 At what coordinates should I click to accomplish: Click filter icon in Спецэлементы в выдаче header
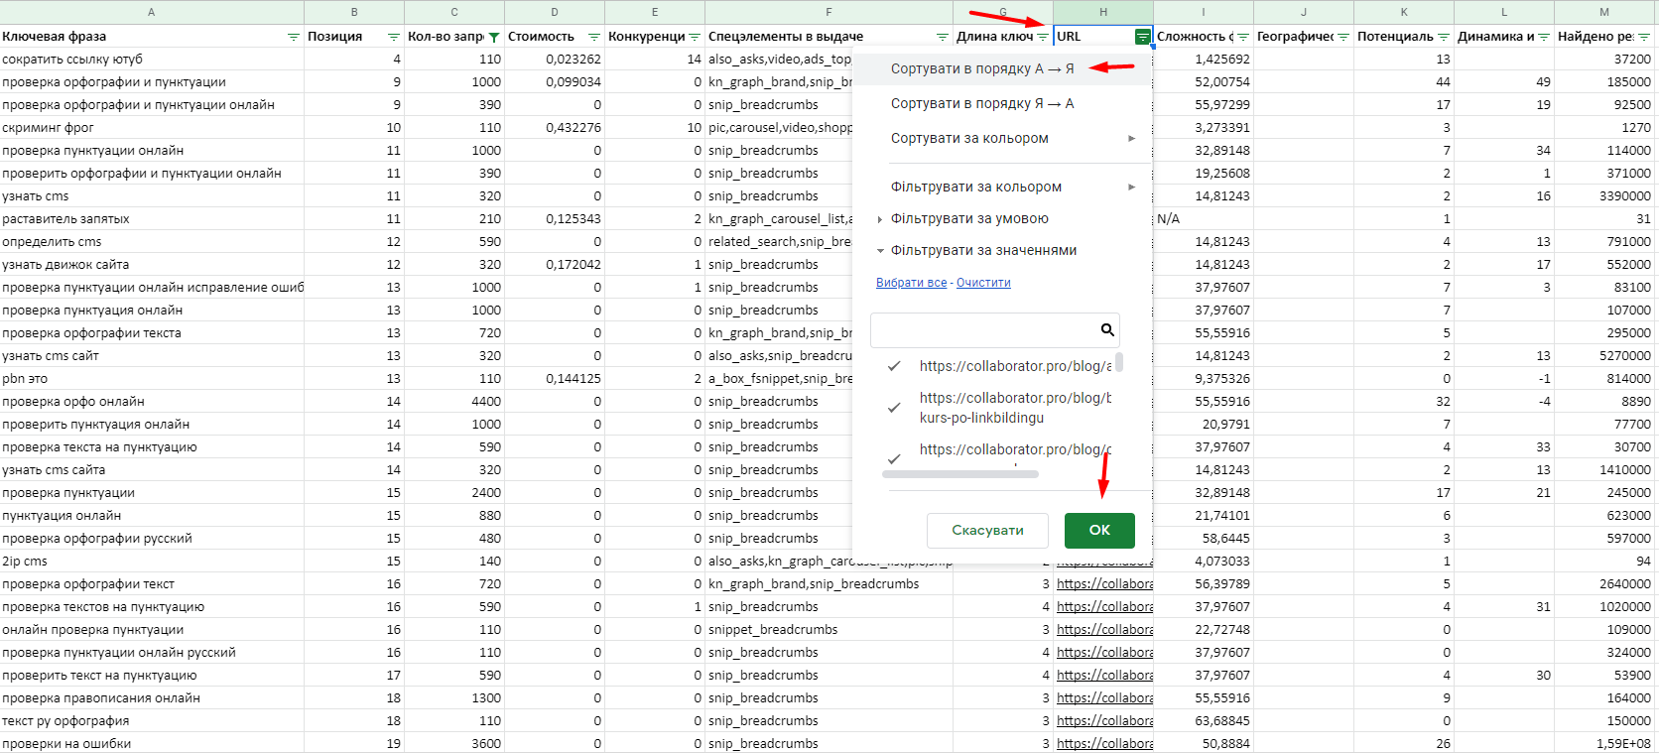[x=942, y=37]
